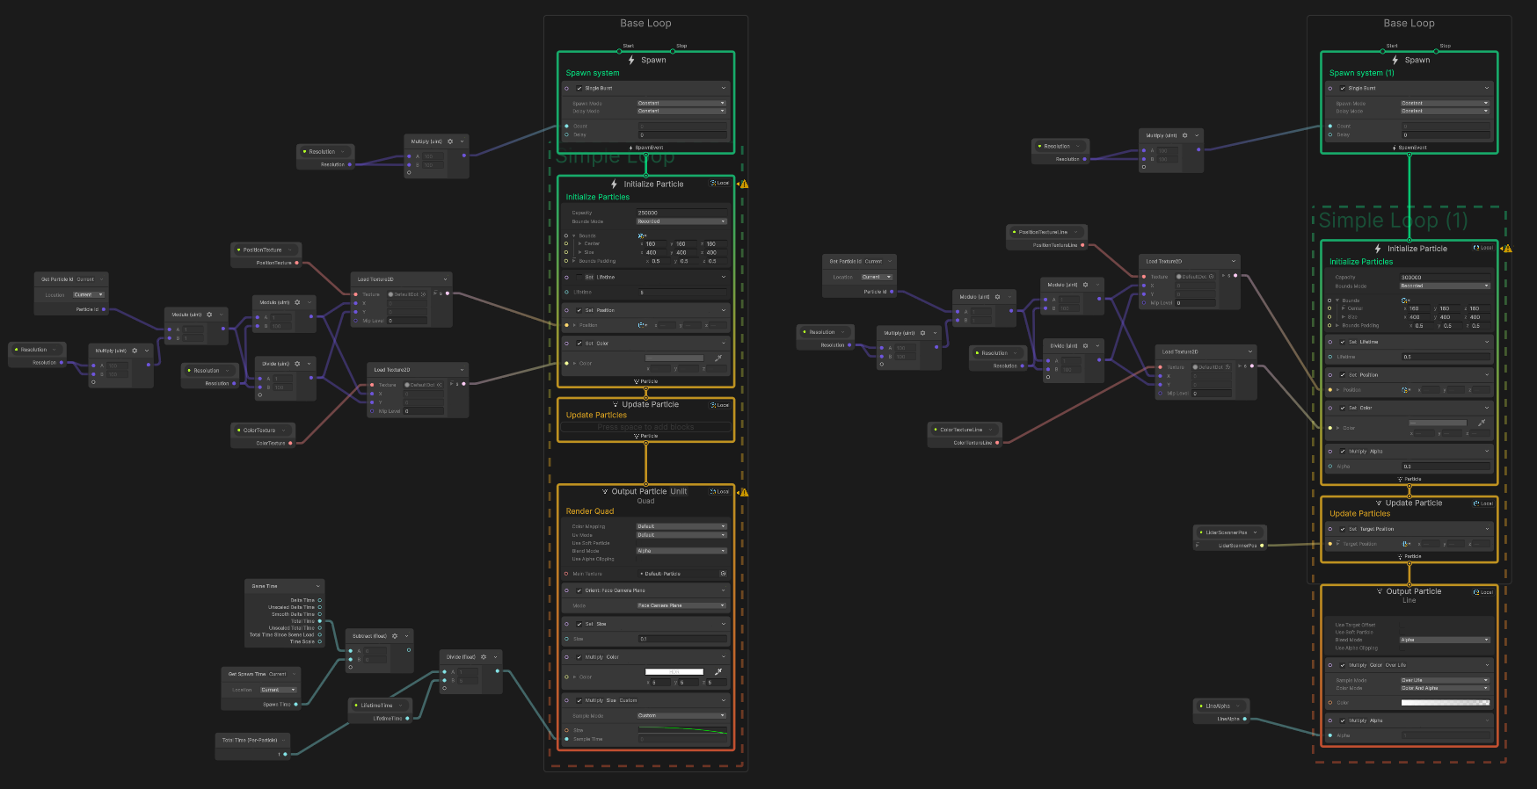Click the left Spawn system title label

coord(593,73)
